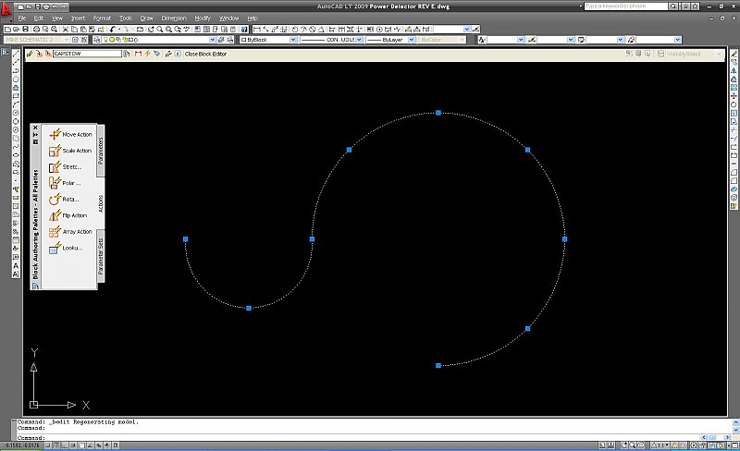Expand the ByBlock color dropdown
The image size is (740, 451).
294,41
